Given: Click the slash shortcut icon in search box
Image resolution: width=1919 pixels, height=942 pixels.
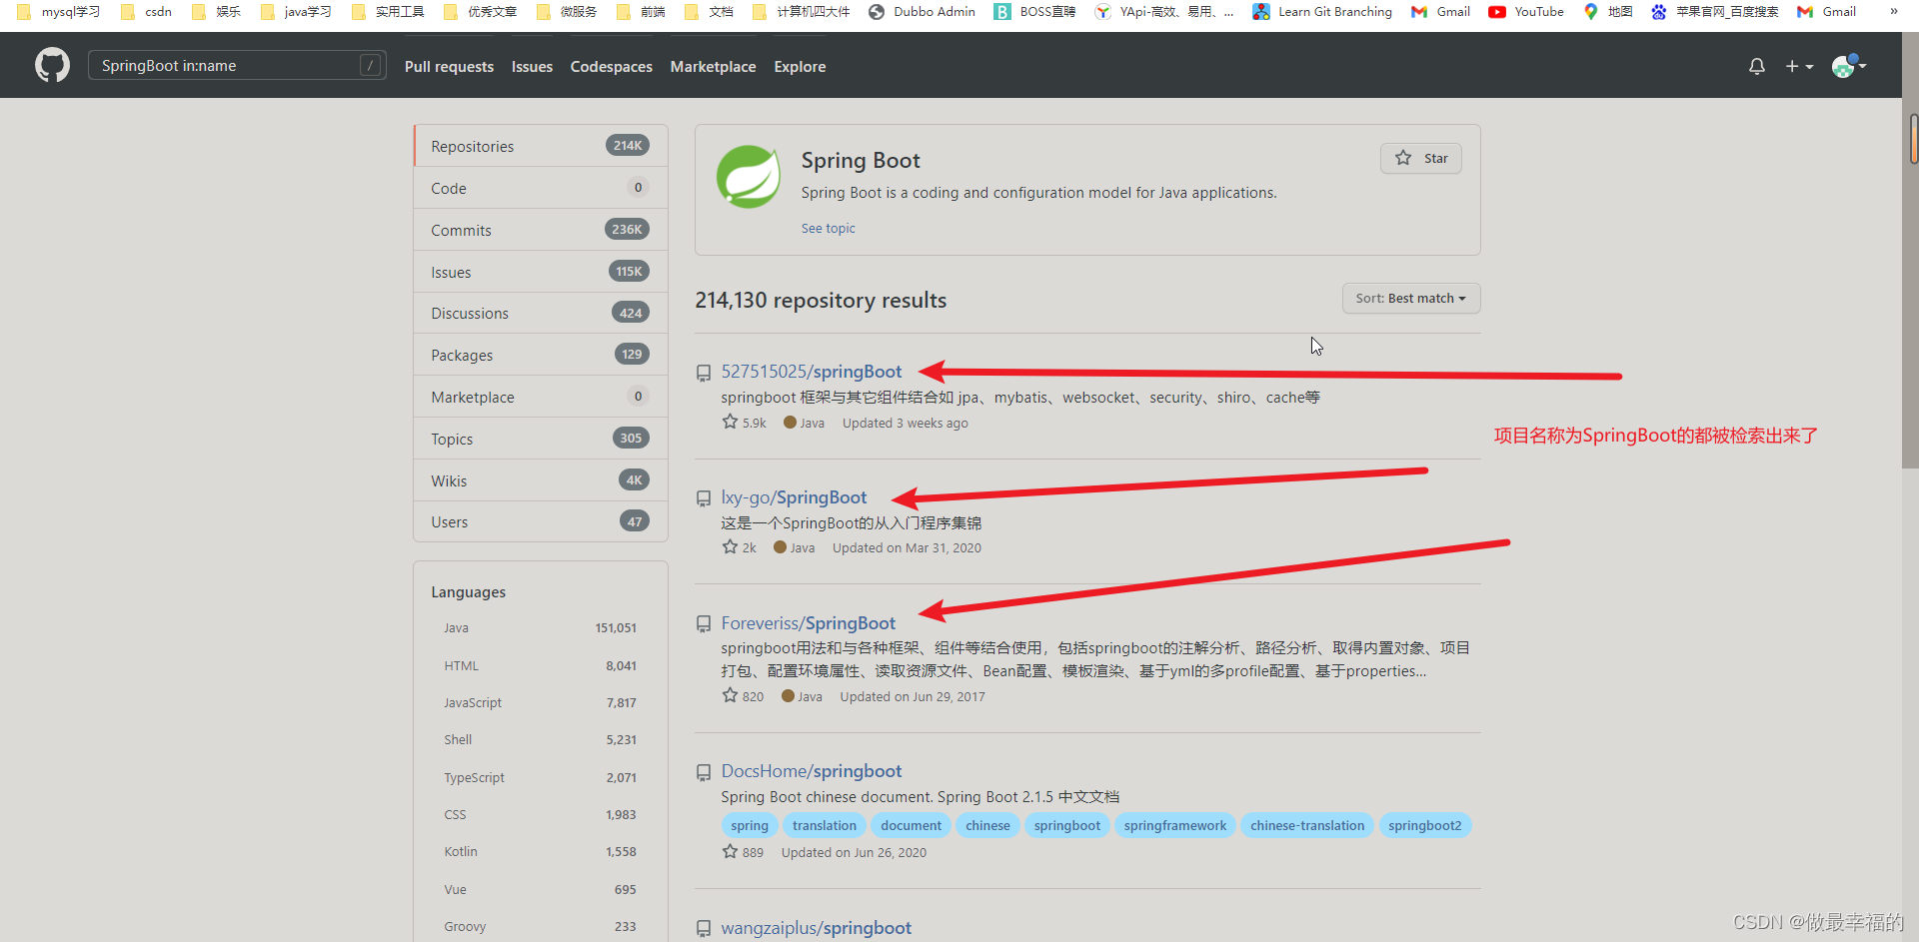Looking at the screenshot, I should 370,66.
